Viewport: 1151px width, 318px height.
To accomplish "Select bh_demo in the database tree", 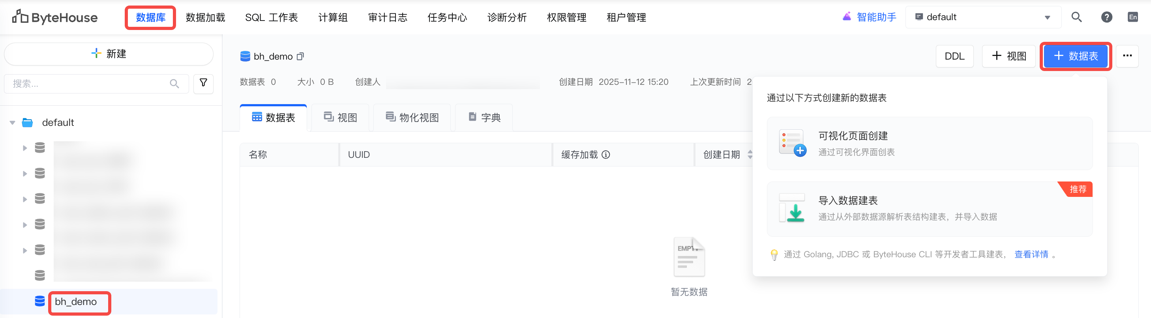I will (76, 302).
